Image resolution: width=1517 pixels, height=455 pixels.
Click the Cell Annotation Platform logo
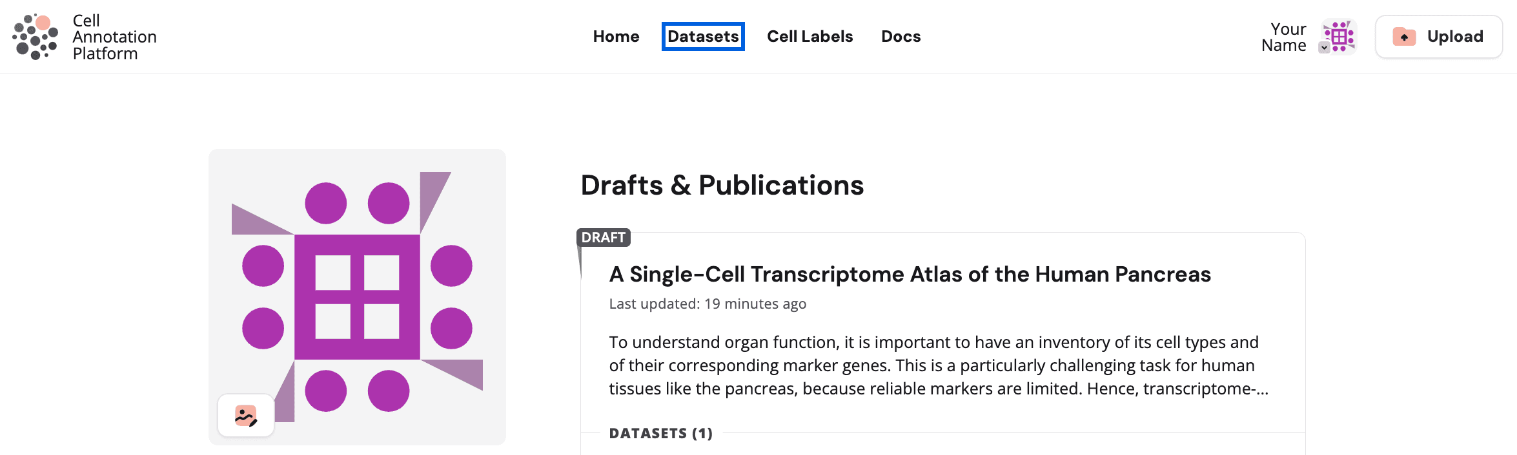click(x=85, y=37)
